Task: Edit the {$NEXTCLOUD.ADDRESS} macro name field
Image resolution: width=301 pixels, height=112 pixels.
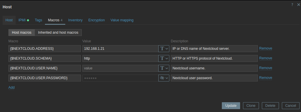Action: pyautogui.click(x=45, y=49)
